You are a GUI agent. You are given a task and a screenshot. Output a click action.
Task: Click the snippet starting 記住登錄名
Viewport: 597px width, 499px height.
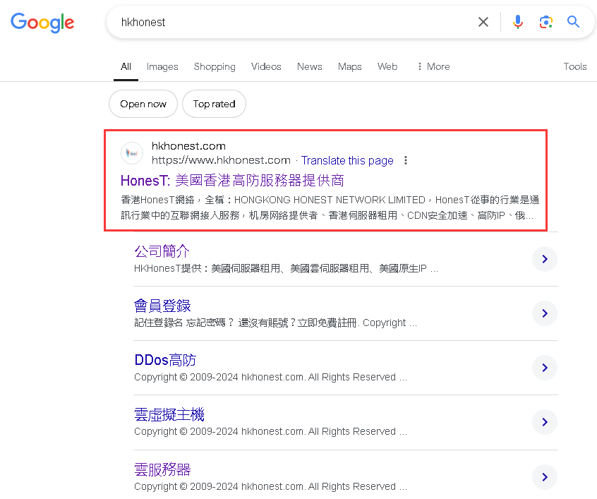tap(276, 323)
